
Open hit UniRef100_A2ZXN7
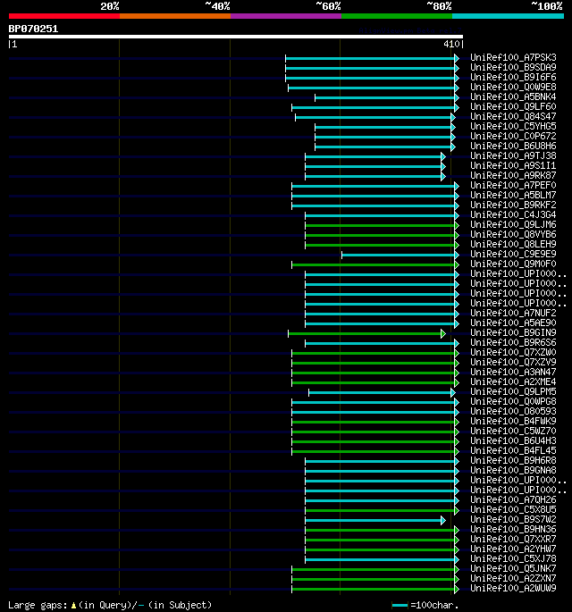(x=513, y=579)
